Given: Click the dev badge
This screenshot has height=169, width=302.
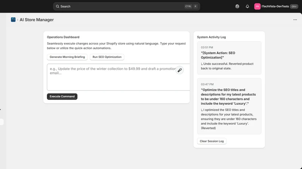Looking at the screenshot, I should pos(294,6).
